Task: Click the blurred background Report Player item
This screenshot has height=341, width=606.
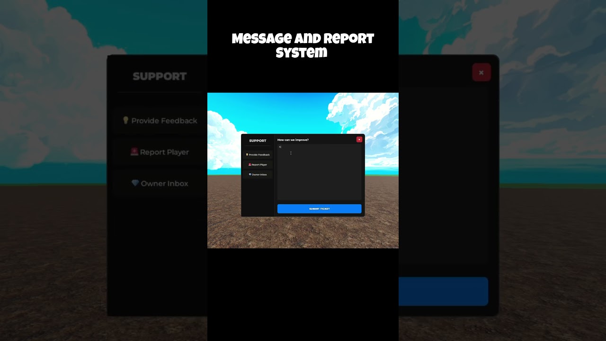Action: point(160,152)
